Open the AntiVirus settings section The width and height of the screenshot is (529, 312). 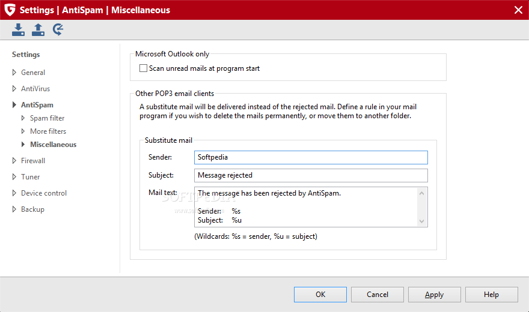35,89
